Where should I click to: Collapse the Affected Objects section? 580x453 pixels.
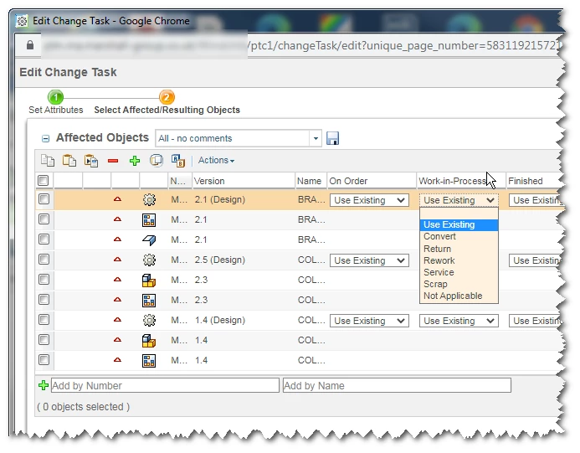point(45,139)
